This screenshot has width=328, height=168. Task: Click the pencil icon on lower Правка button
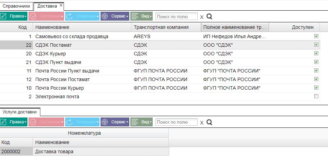(x=3, y=122)
